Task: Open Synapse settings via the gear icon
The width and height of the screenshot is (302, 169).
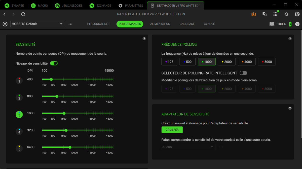Action: point(286,14)
